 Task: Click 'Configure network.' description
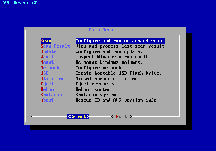click(100, 68)
